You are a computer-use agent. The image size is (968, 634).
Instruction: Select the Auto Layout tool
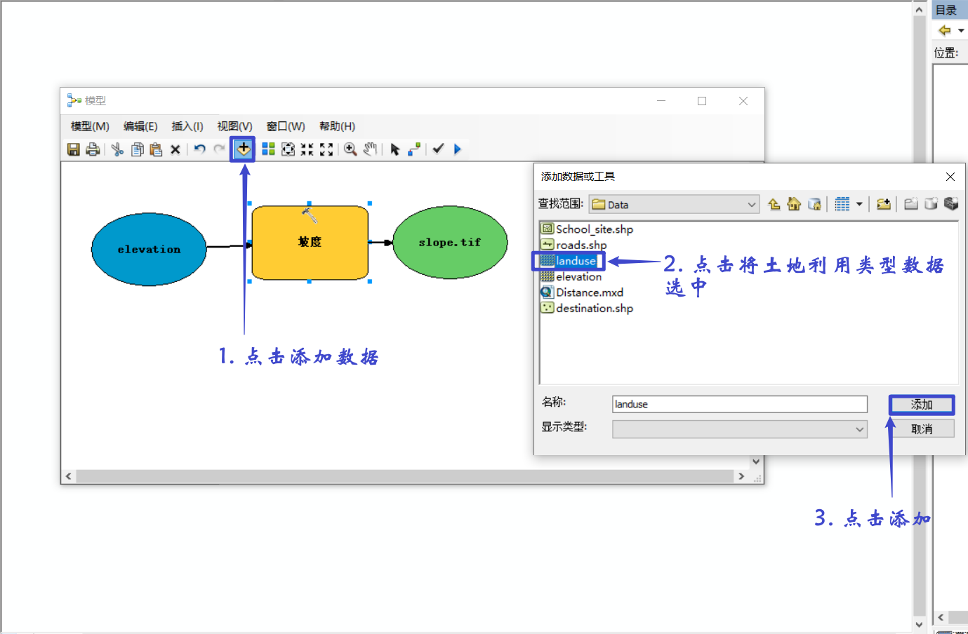coord(268,149)
